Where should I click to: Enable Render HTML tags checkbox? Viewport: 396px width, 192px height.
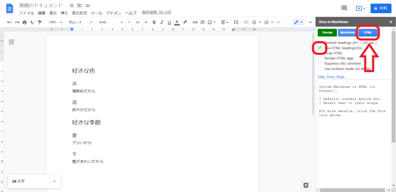pyautogui.click(x=320, y=58)
